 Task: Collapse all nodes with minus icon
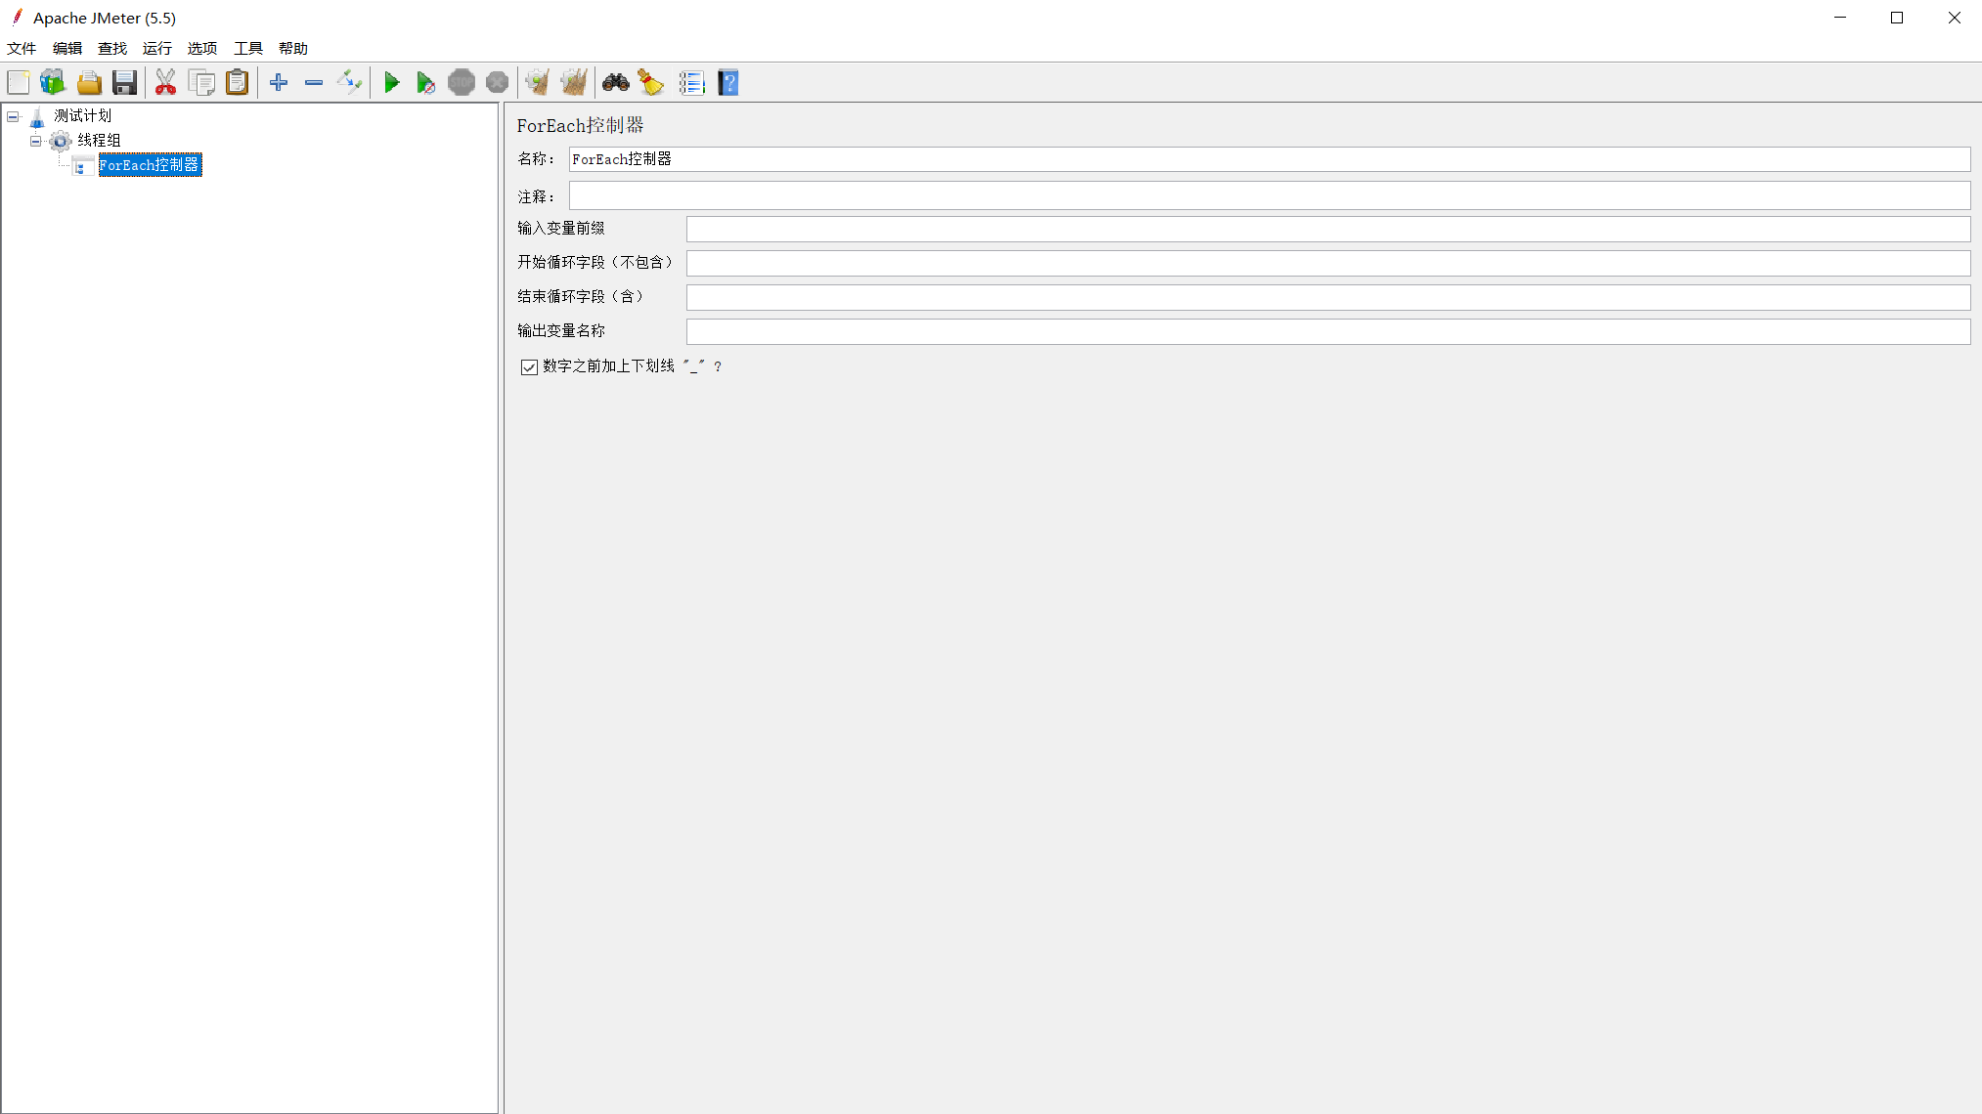314,83
